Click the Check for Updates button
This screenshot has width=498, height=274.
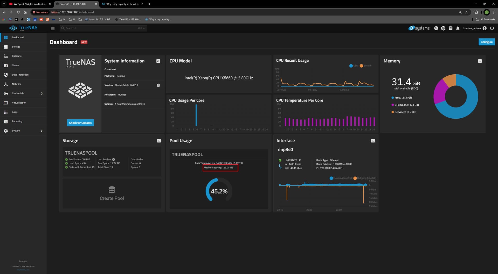pyautogui.click(x=80, y=123)
